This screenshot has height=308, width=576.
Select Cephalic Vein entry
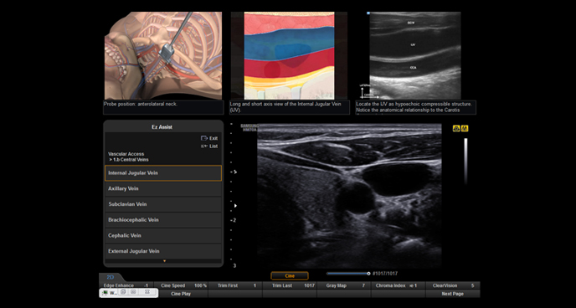163,236
